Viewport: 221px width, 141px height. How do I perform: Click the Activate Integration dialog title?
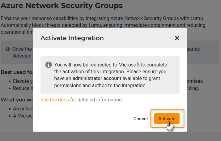coord(72,38)
